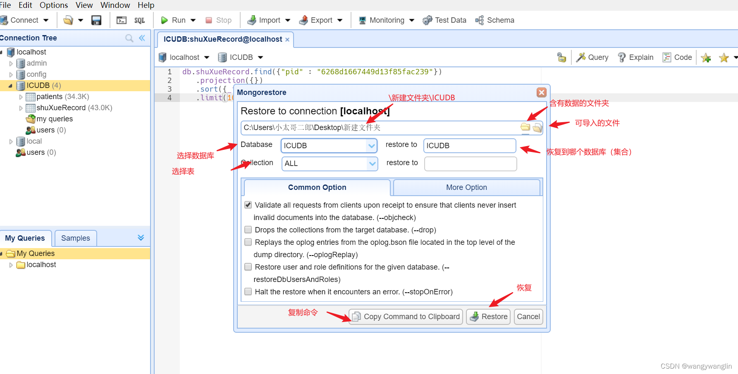Click Copy Command to Clipboard
Image resolution: width=738 pixels, height=374 pixels.
click(406, 317)
